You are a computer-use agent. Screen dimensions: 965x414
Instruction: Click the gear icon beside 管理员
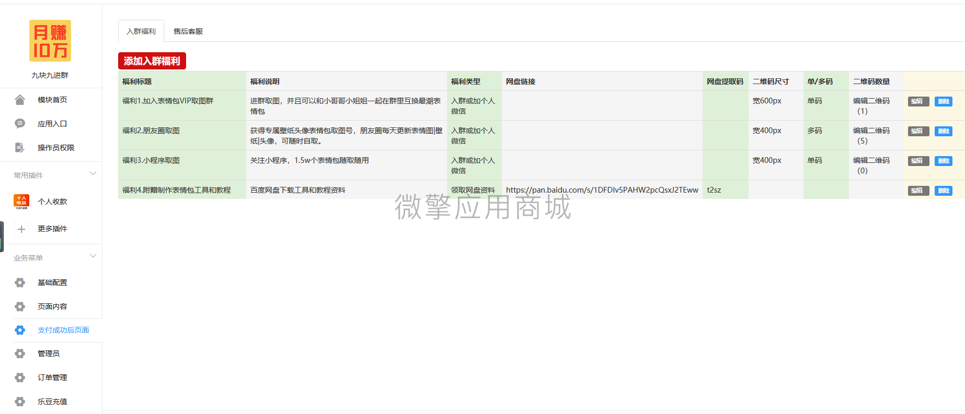click(20, 353)
